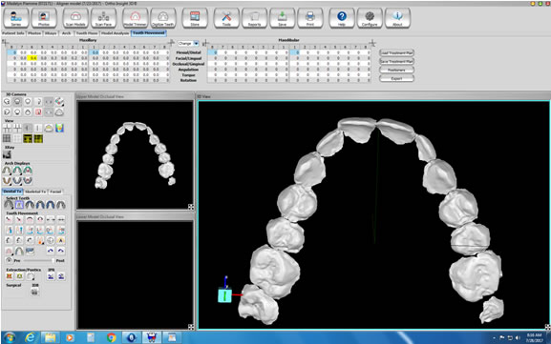Click the yellow letter A tooth movement icon
Screen dimensions: 551x344
[61, 240]
